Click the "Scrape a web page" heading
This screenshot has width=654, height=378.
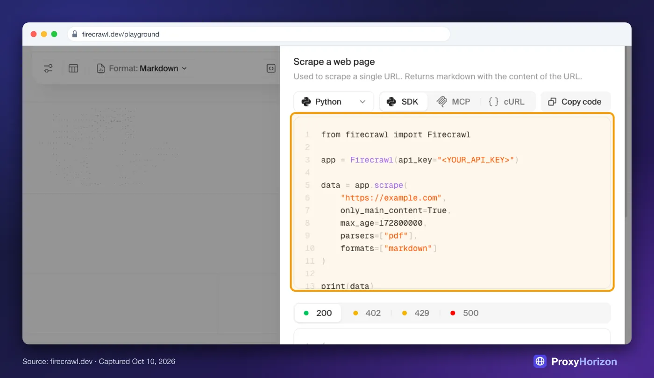tap(334, 62)
